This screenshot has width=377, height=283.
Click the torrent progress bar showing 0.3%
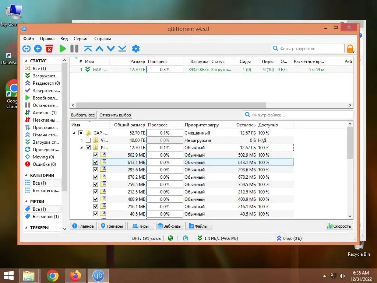(165, 70)
